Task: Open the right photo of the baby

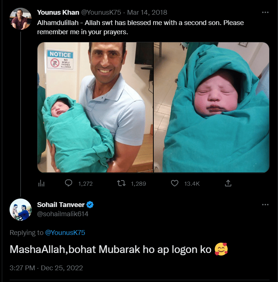Action: pyautogui.click(x=211, y=107)
